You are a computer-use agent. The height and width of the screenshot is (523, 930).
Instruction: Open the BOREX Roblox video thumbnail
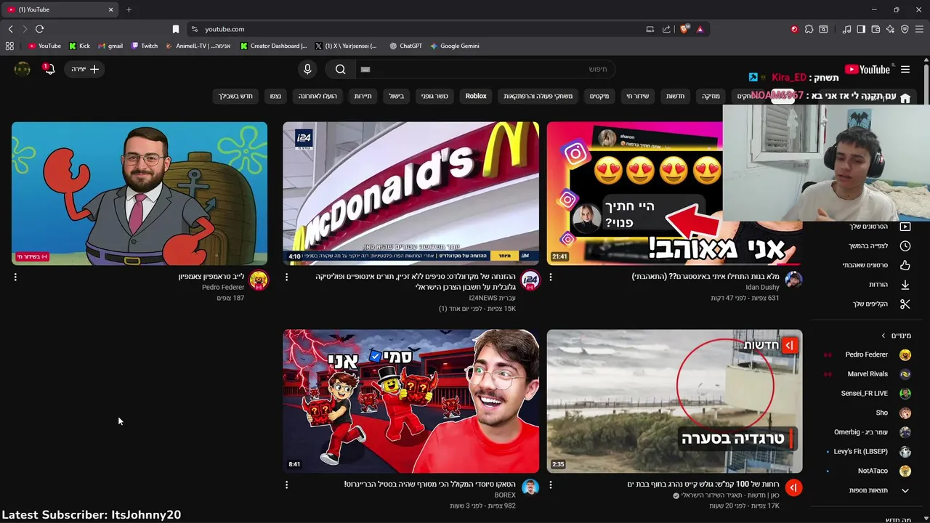point(411,401)
